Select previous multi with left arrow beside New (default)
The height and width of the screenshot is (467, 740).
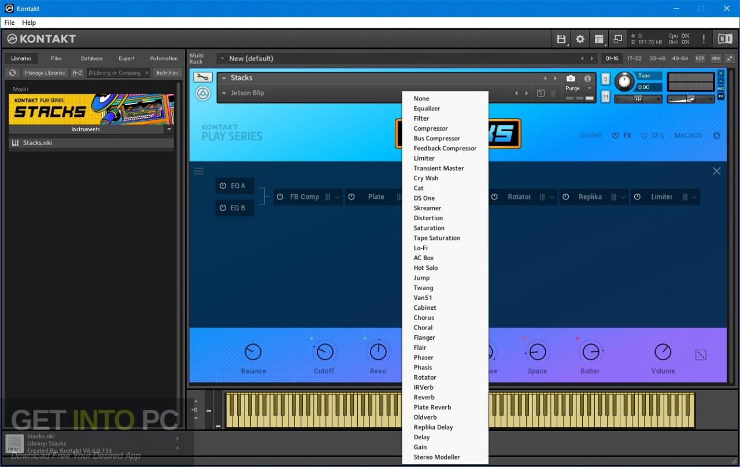coord(582,58)
